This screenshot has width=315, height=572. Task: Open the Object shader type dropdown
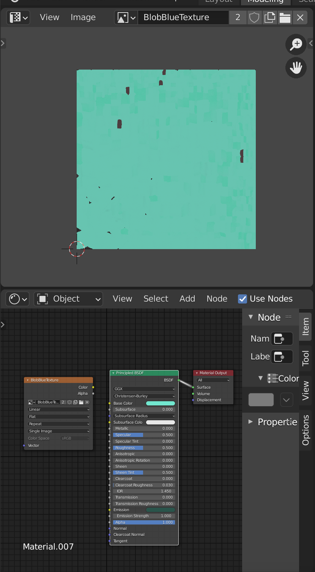(69, 299)
